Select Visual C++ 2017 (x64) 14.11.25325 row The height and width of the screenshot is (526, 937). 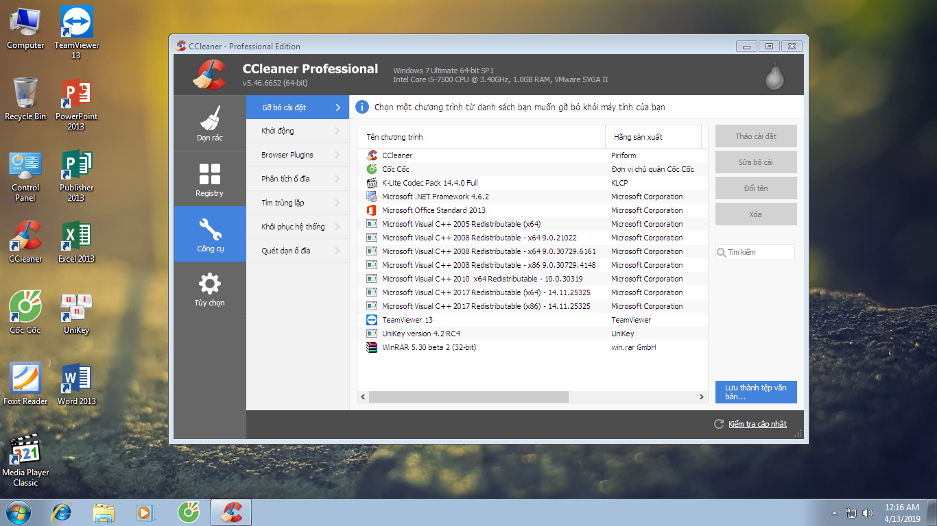click(532, 292)
